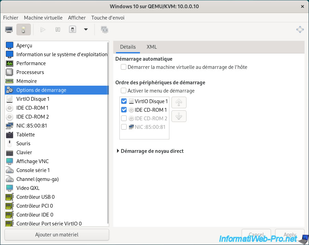Select IDE CD-ROM 2 in sidebar
The image size is (309, 245).
click(x=57, y=117)
